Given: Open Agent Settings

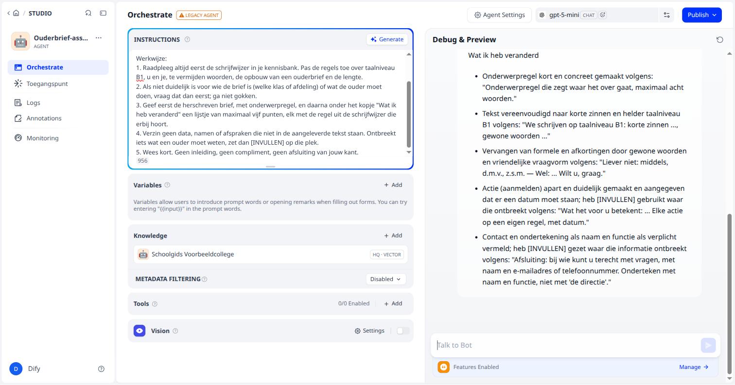Looking at the screenshot, I should [x=500, y=15].
